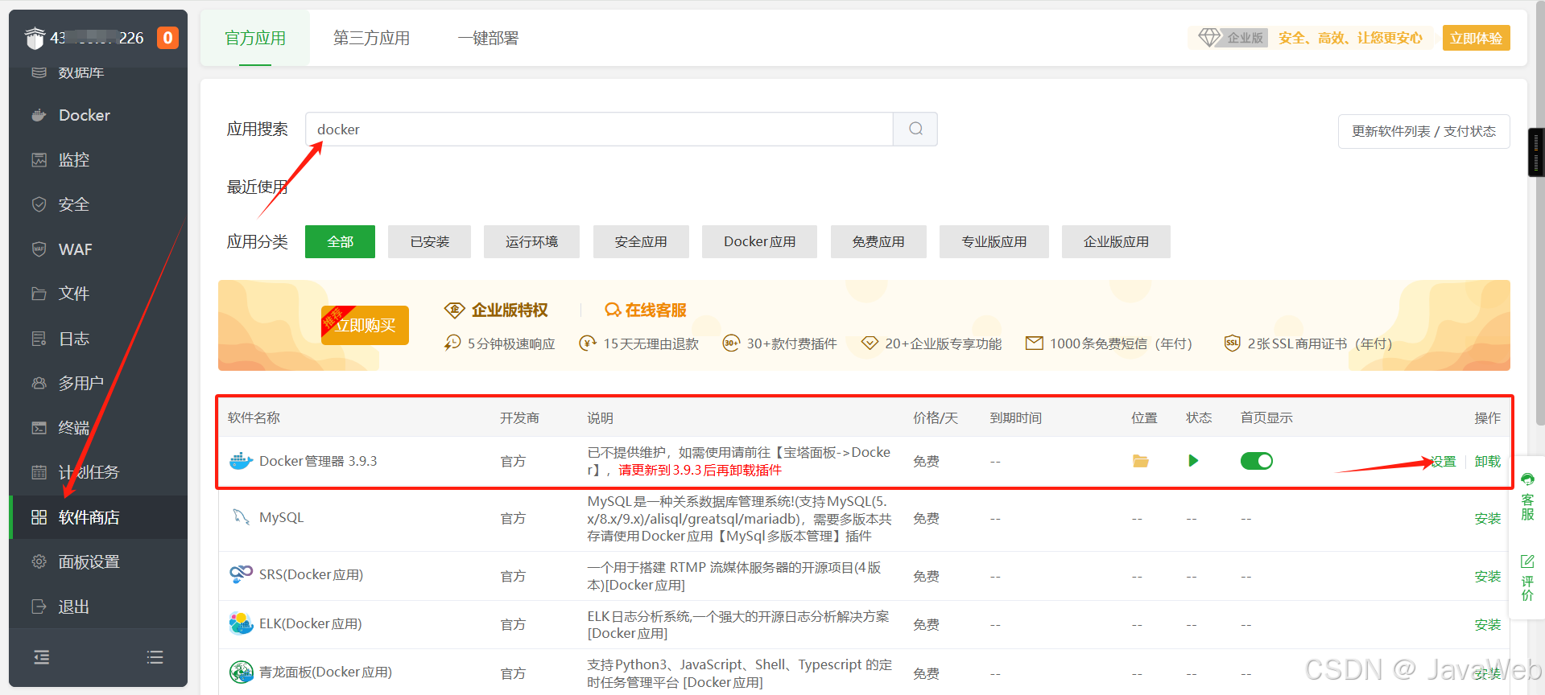The image size is (1545, 695).
Task: Click the Docker管理器 play status icon
Action: tap(1193, 461)
